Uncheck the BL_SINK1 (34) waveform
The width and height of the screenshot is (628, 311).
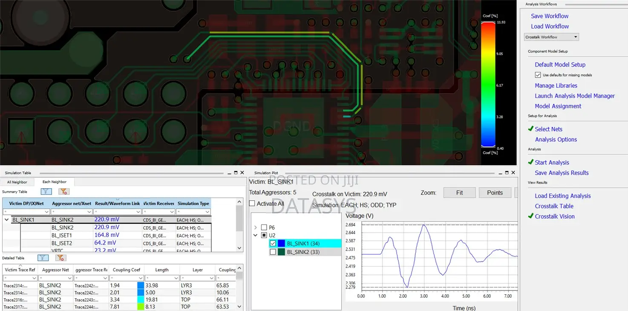tap(273, 244)
